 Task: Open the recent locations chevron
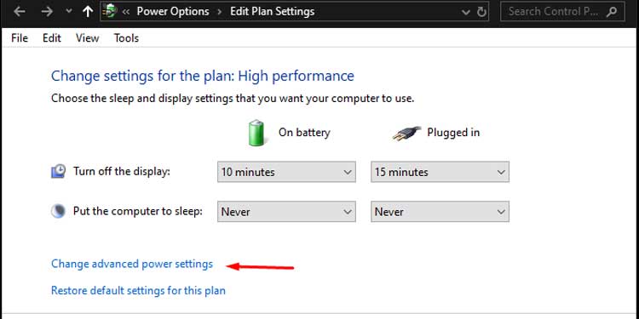(x=69, y=12)
